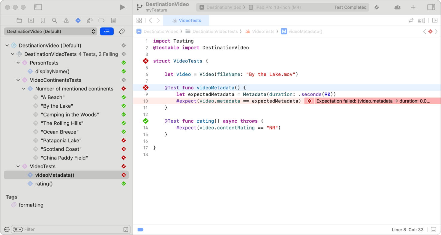Screen dimensions: 441x235
Task: Toggle the inspector panel on right
Action: pos(431,7)
